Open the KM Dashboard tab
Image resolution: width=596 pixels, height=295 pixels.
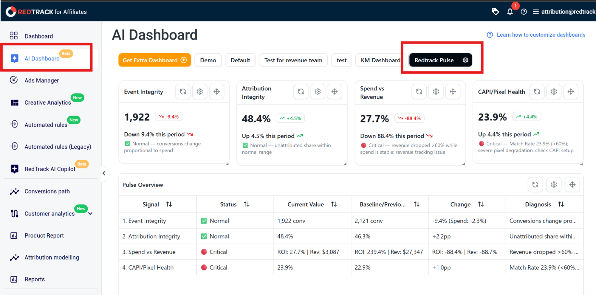click(x=380, y=60)
